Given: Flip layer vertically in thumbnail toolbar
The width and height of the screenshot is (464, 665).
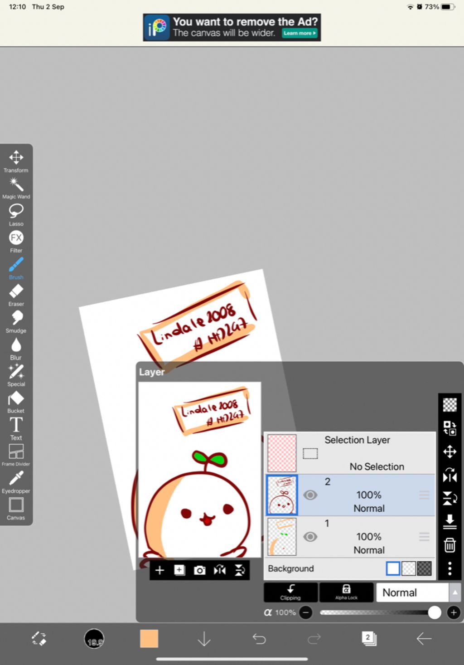Looking at the screenshot, I should pyautogui.click(x=240, y=570).
